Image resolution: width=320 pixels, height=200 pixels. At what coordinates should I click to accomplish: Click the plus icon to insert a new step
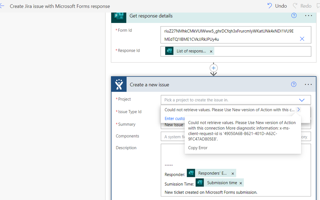(x=213, y=68)
